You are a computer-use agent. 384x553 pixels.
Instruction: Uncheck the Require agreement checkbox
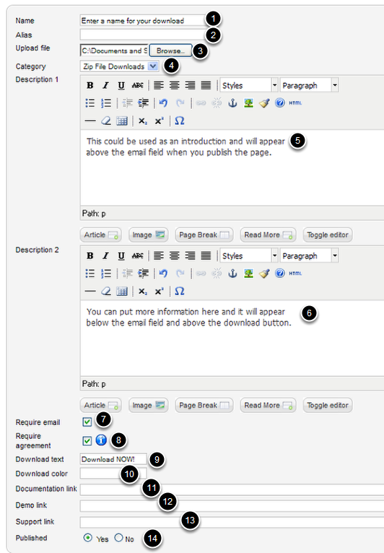pos(87,441)
